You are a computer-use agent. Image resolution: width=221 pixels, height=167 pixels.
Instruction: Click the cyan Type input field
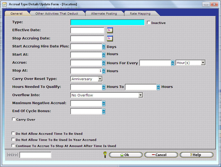tap(107, 22)
